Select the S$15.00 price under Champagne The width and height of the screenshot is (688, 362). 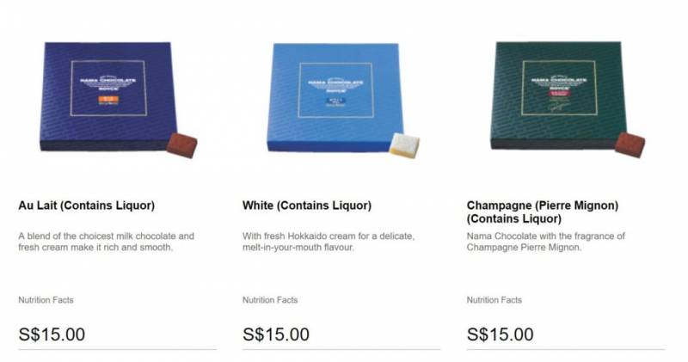point(501,334)
